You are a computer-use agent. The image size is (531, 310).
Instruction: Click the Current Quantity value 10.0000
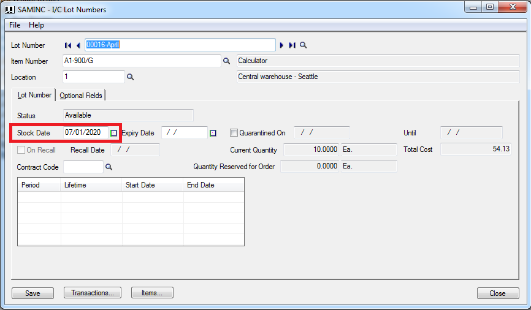311,149
